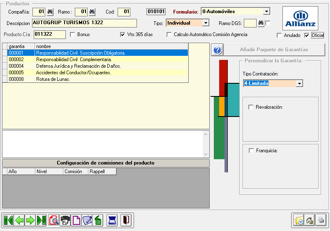Exit using the door icon
The width and height of the screenshot is (331, 231).
126,220
